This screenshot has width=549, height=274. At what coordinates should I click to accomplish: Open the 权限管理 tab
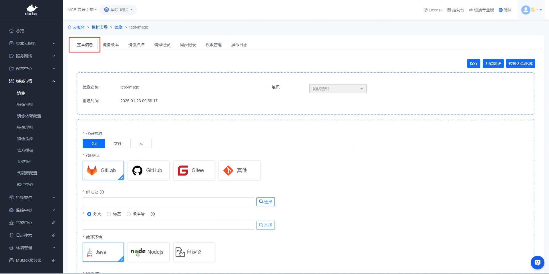tap(213, 45)
